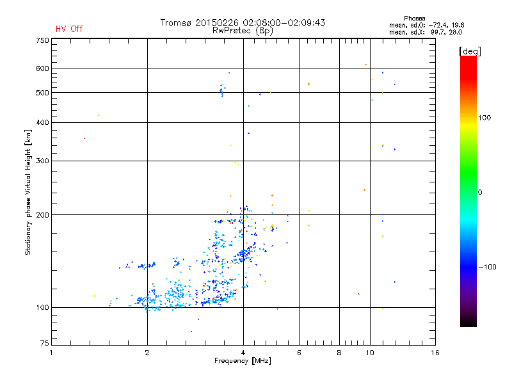Click the 16 MHz frequency tick label
Screen dimensions: 512x384
point(435,353)
